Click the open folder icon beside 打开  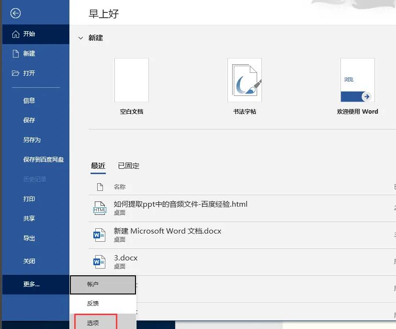(x=15, y=73)
